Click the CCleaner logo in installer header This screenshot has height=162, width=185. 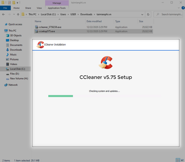pyautogui.click(x=40, y=45)
